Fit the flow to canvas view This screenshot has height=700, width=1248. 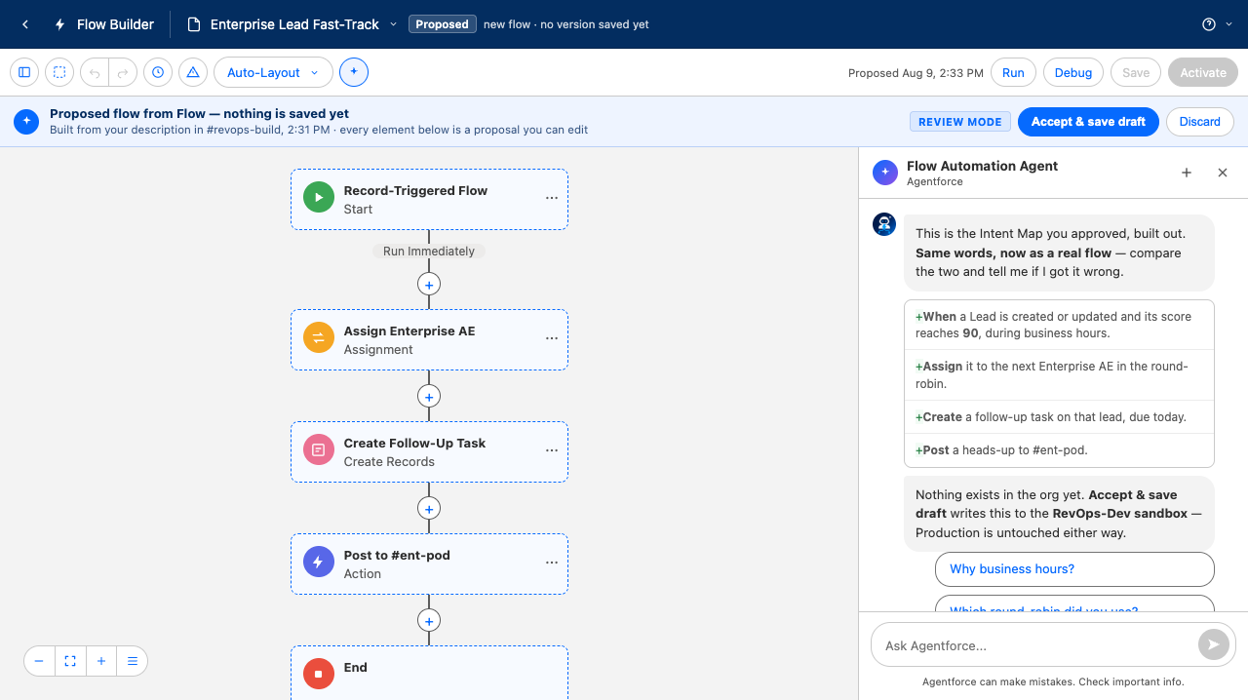[70, 661]
